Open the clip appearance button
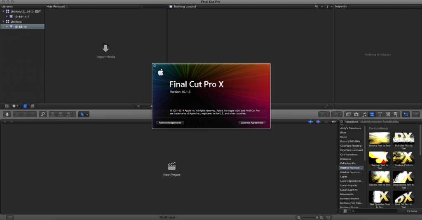The image size is (422, 220). click(328, 218)
